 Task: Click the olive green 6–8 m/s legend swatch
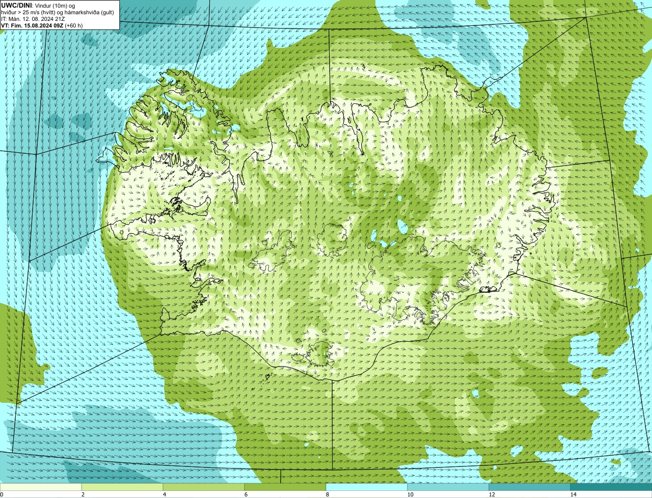tap(285, 487)
